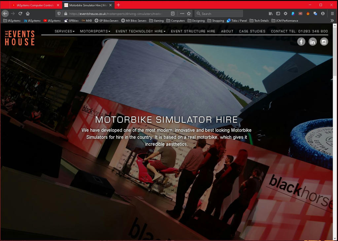338x241 pixels.
Task: Bookmark this page with the star
Action: pyautogui.click(x=189, y=14)
